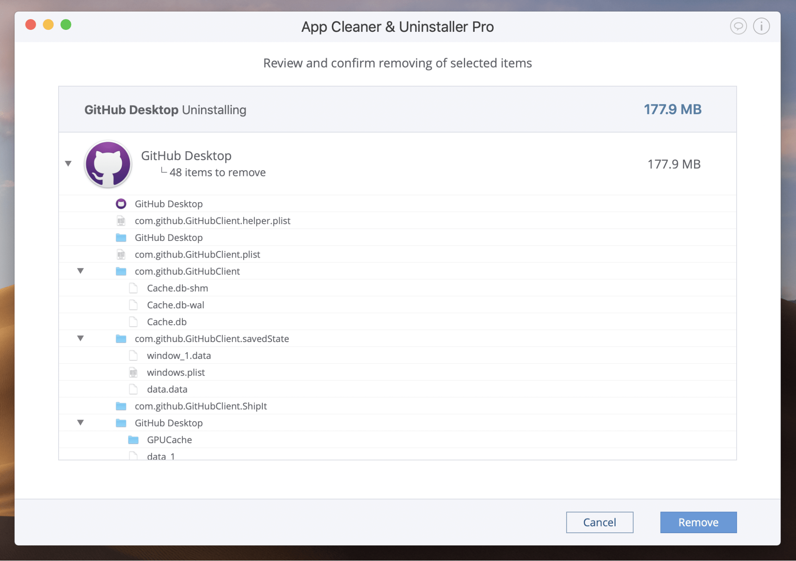
Task: Select the Cache.db file row
Action: [x=397, y=322]
